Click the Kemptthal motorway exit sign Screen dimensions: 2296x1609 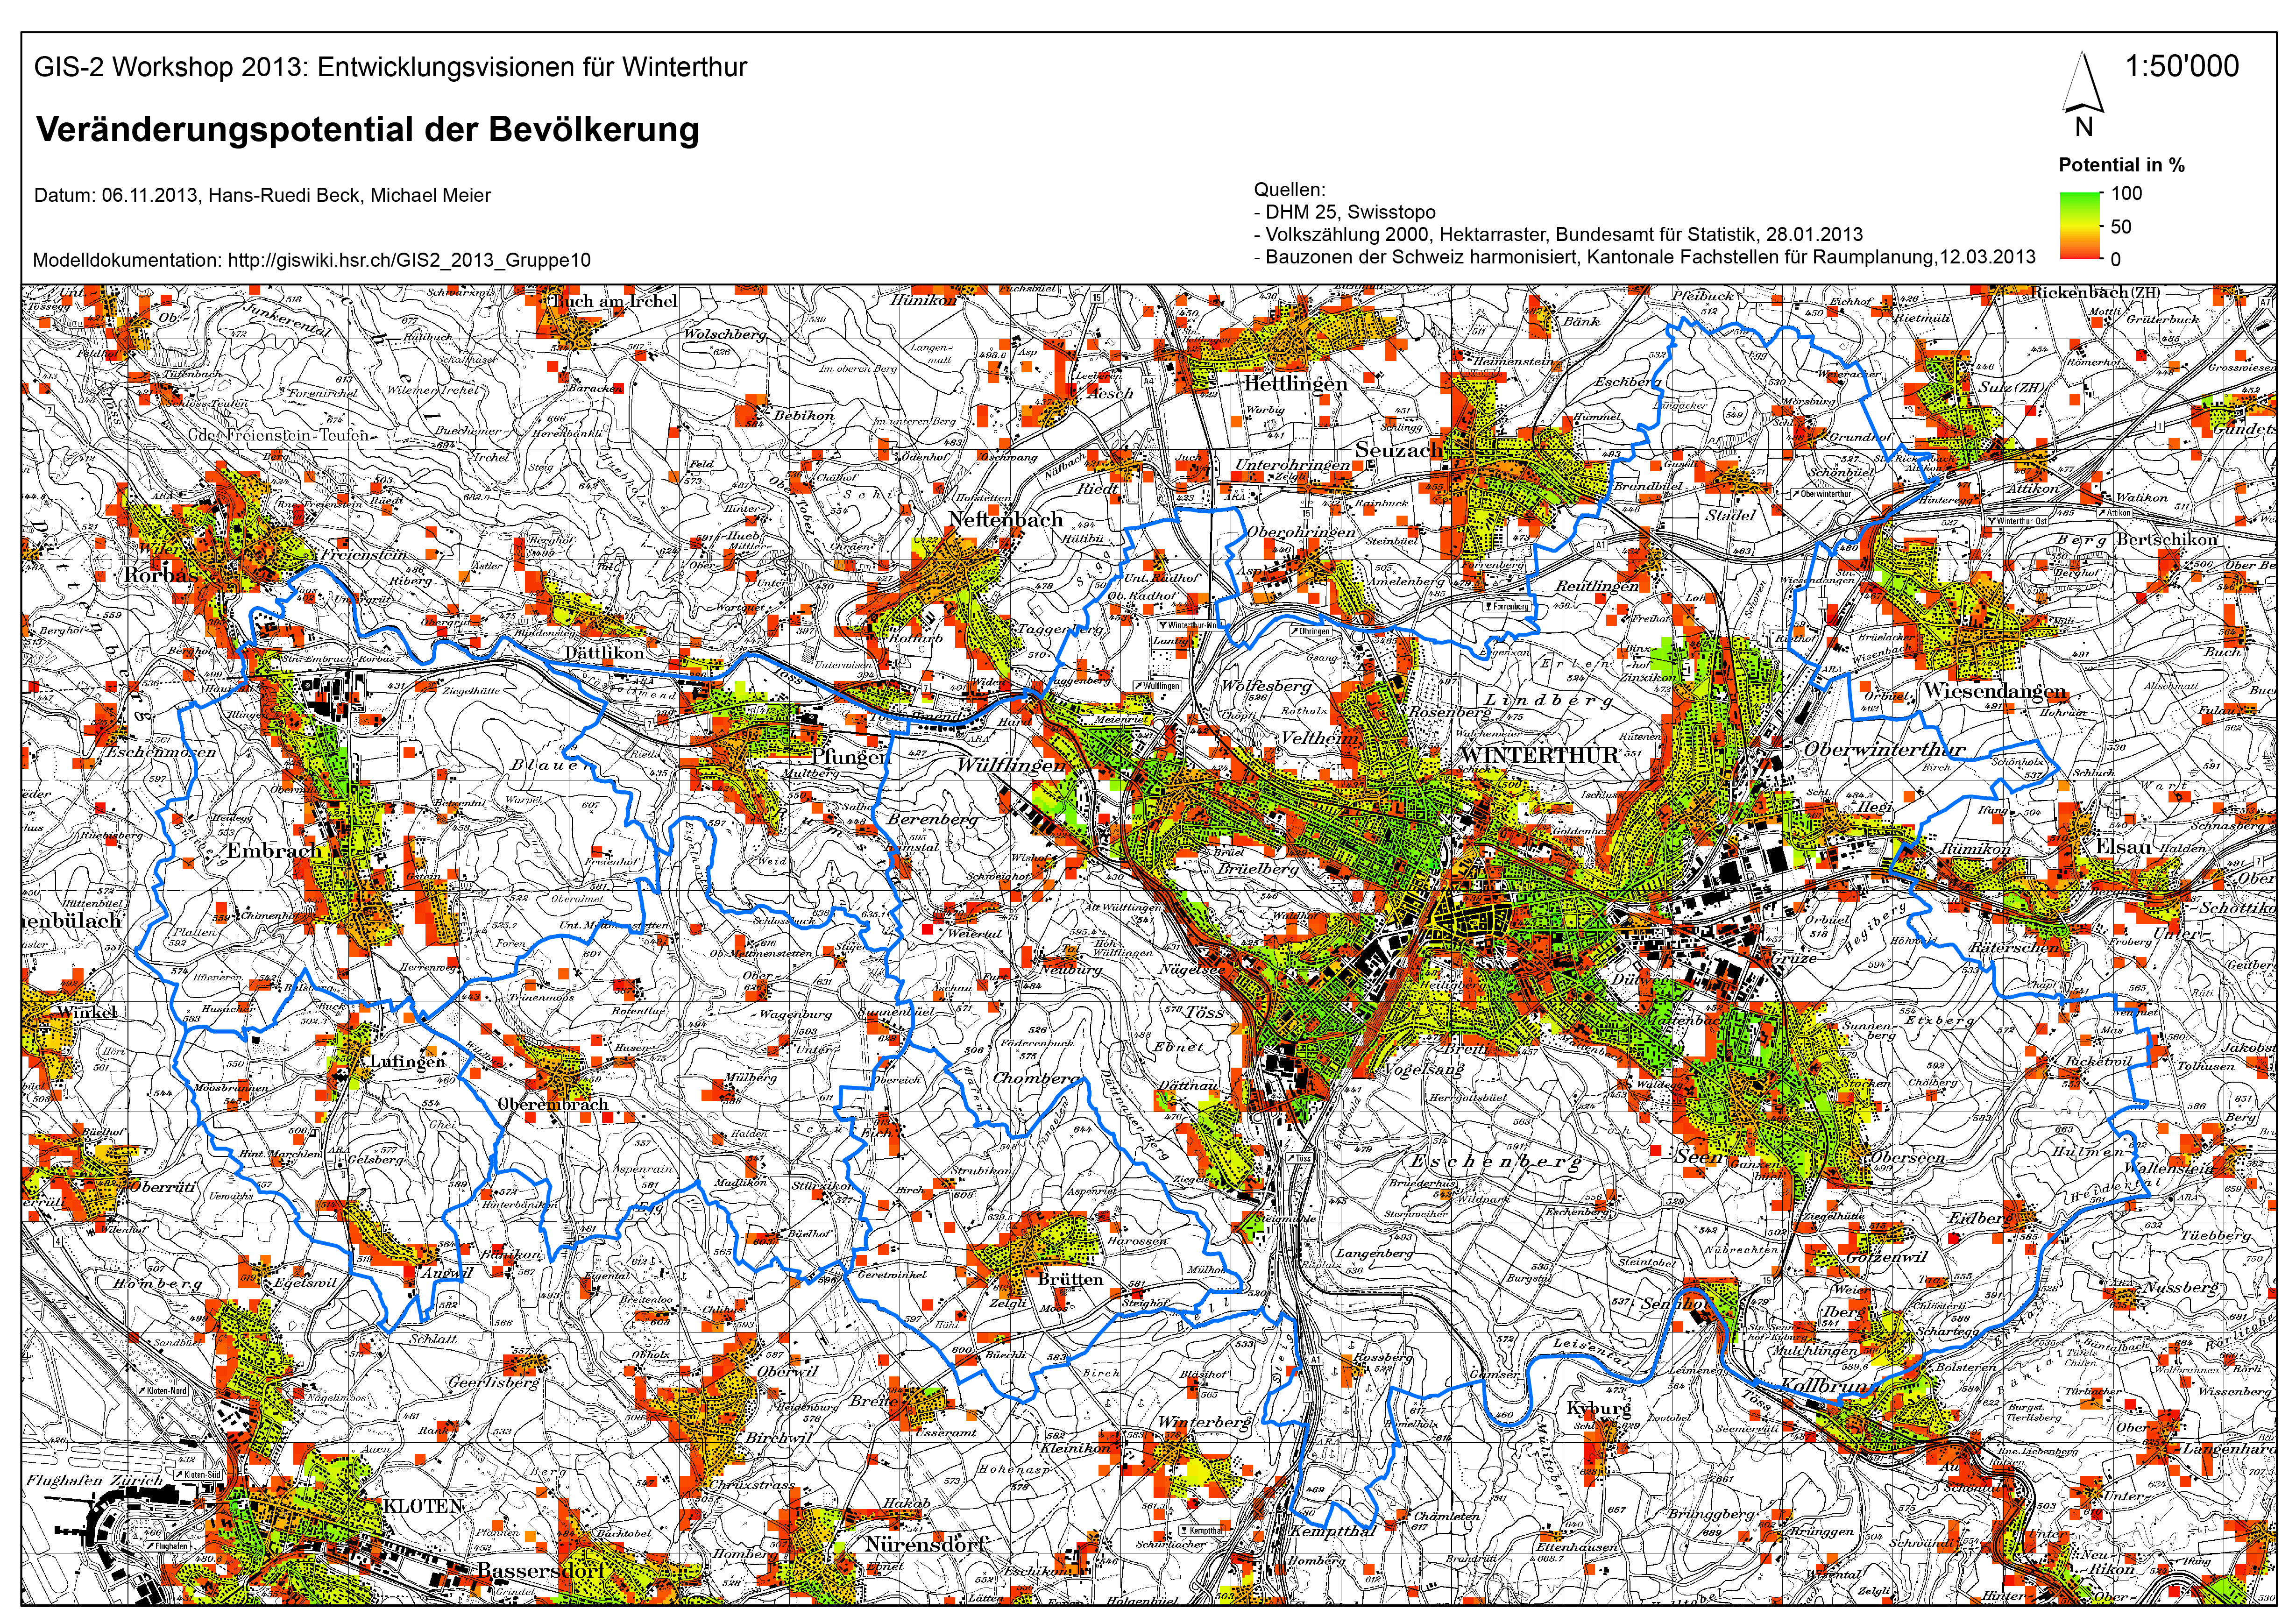(1202, 1530)
